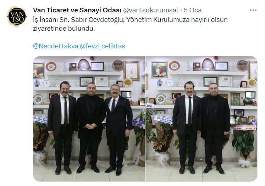Click the man in black turtleneck in right photo

[x=215, y=128]
